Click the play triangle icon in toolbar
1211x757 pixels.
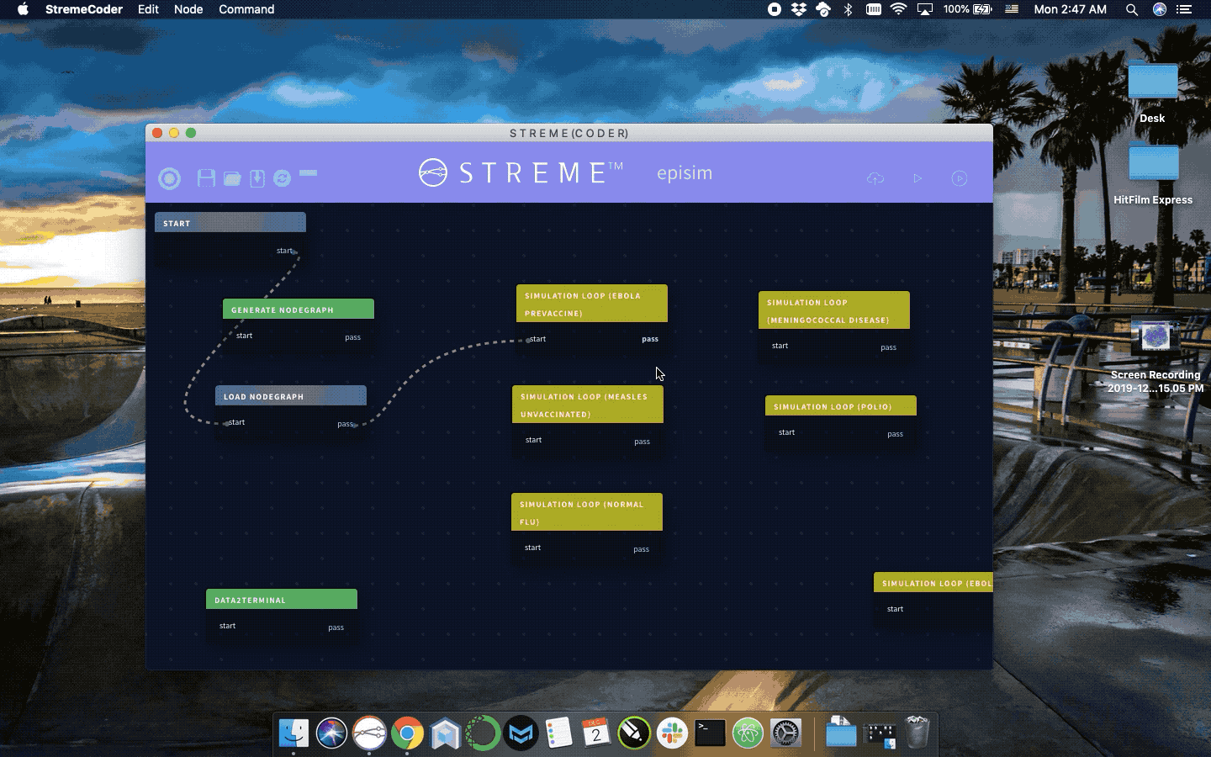(918, 178)
